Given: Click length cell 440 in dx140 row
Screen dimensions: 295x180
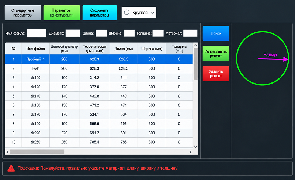Looking at the screenshot, I should point(124,96).
